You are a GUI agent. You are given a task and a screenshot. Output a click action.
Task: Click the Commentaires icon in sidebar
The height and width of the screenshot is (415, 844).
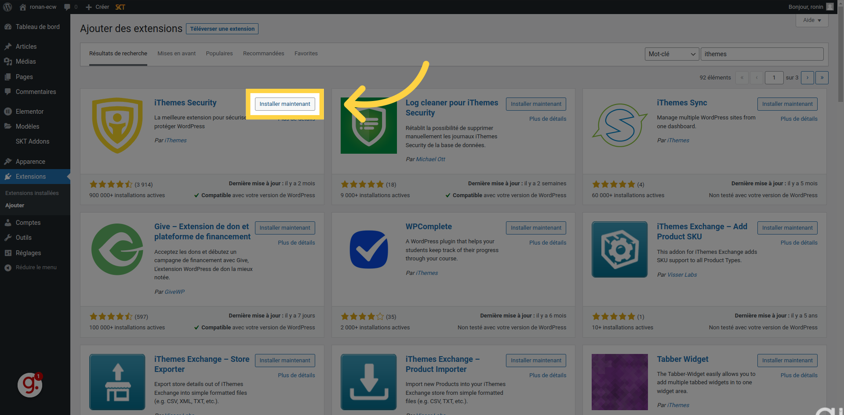[8, 92]
